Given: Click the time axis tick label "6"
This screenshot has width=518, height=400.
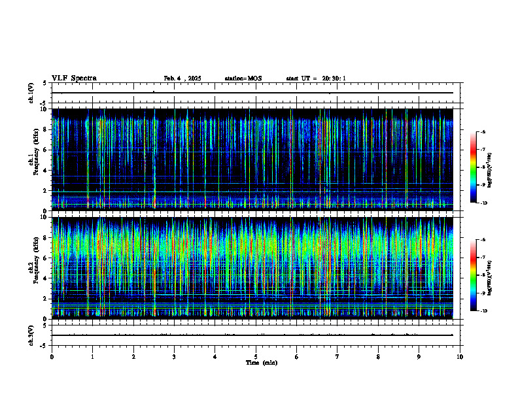Looking at the screenshot, I should pos(297,357).
